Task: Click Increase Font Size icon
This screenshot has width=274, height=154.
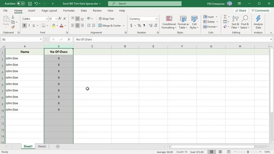Action: [60, 18]
